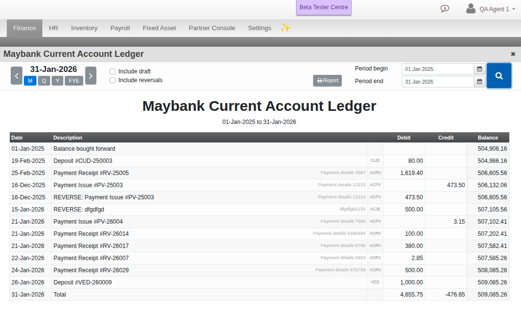The image size is (521, 316).
Task: Click the Credit column header
Action: 446,138
